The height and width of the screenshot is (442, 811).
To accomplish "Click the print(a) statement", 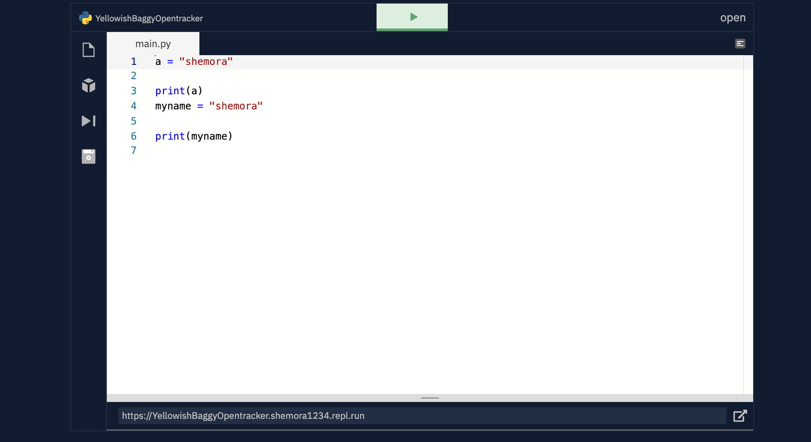I will 179,91.
